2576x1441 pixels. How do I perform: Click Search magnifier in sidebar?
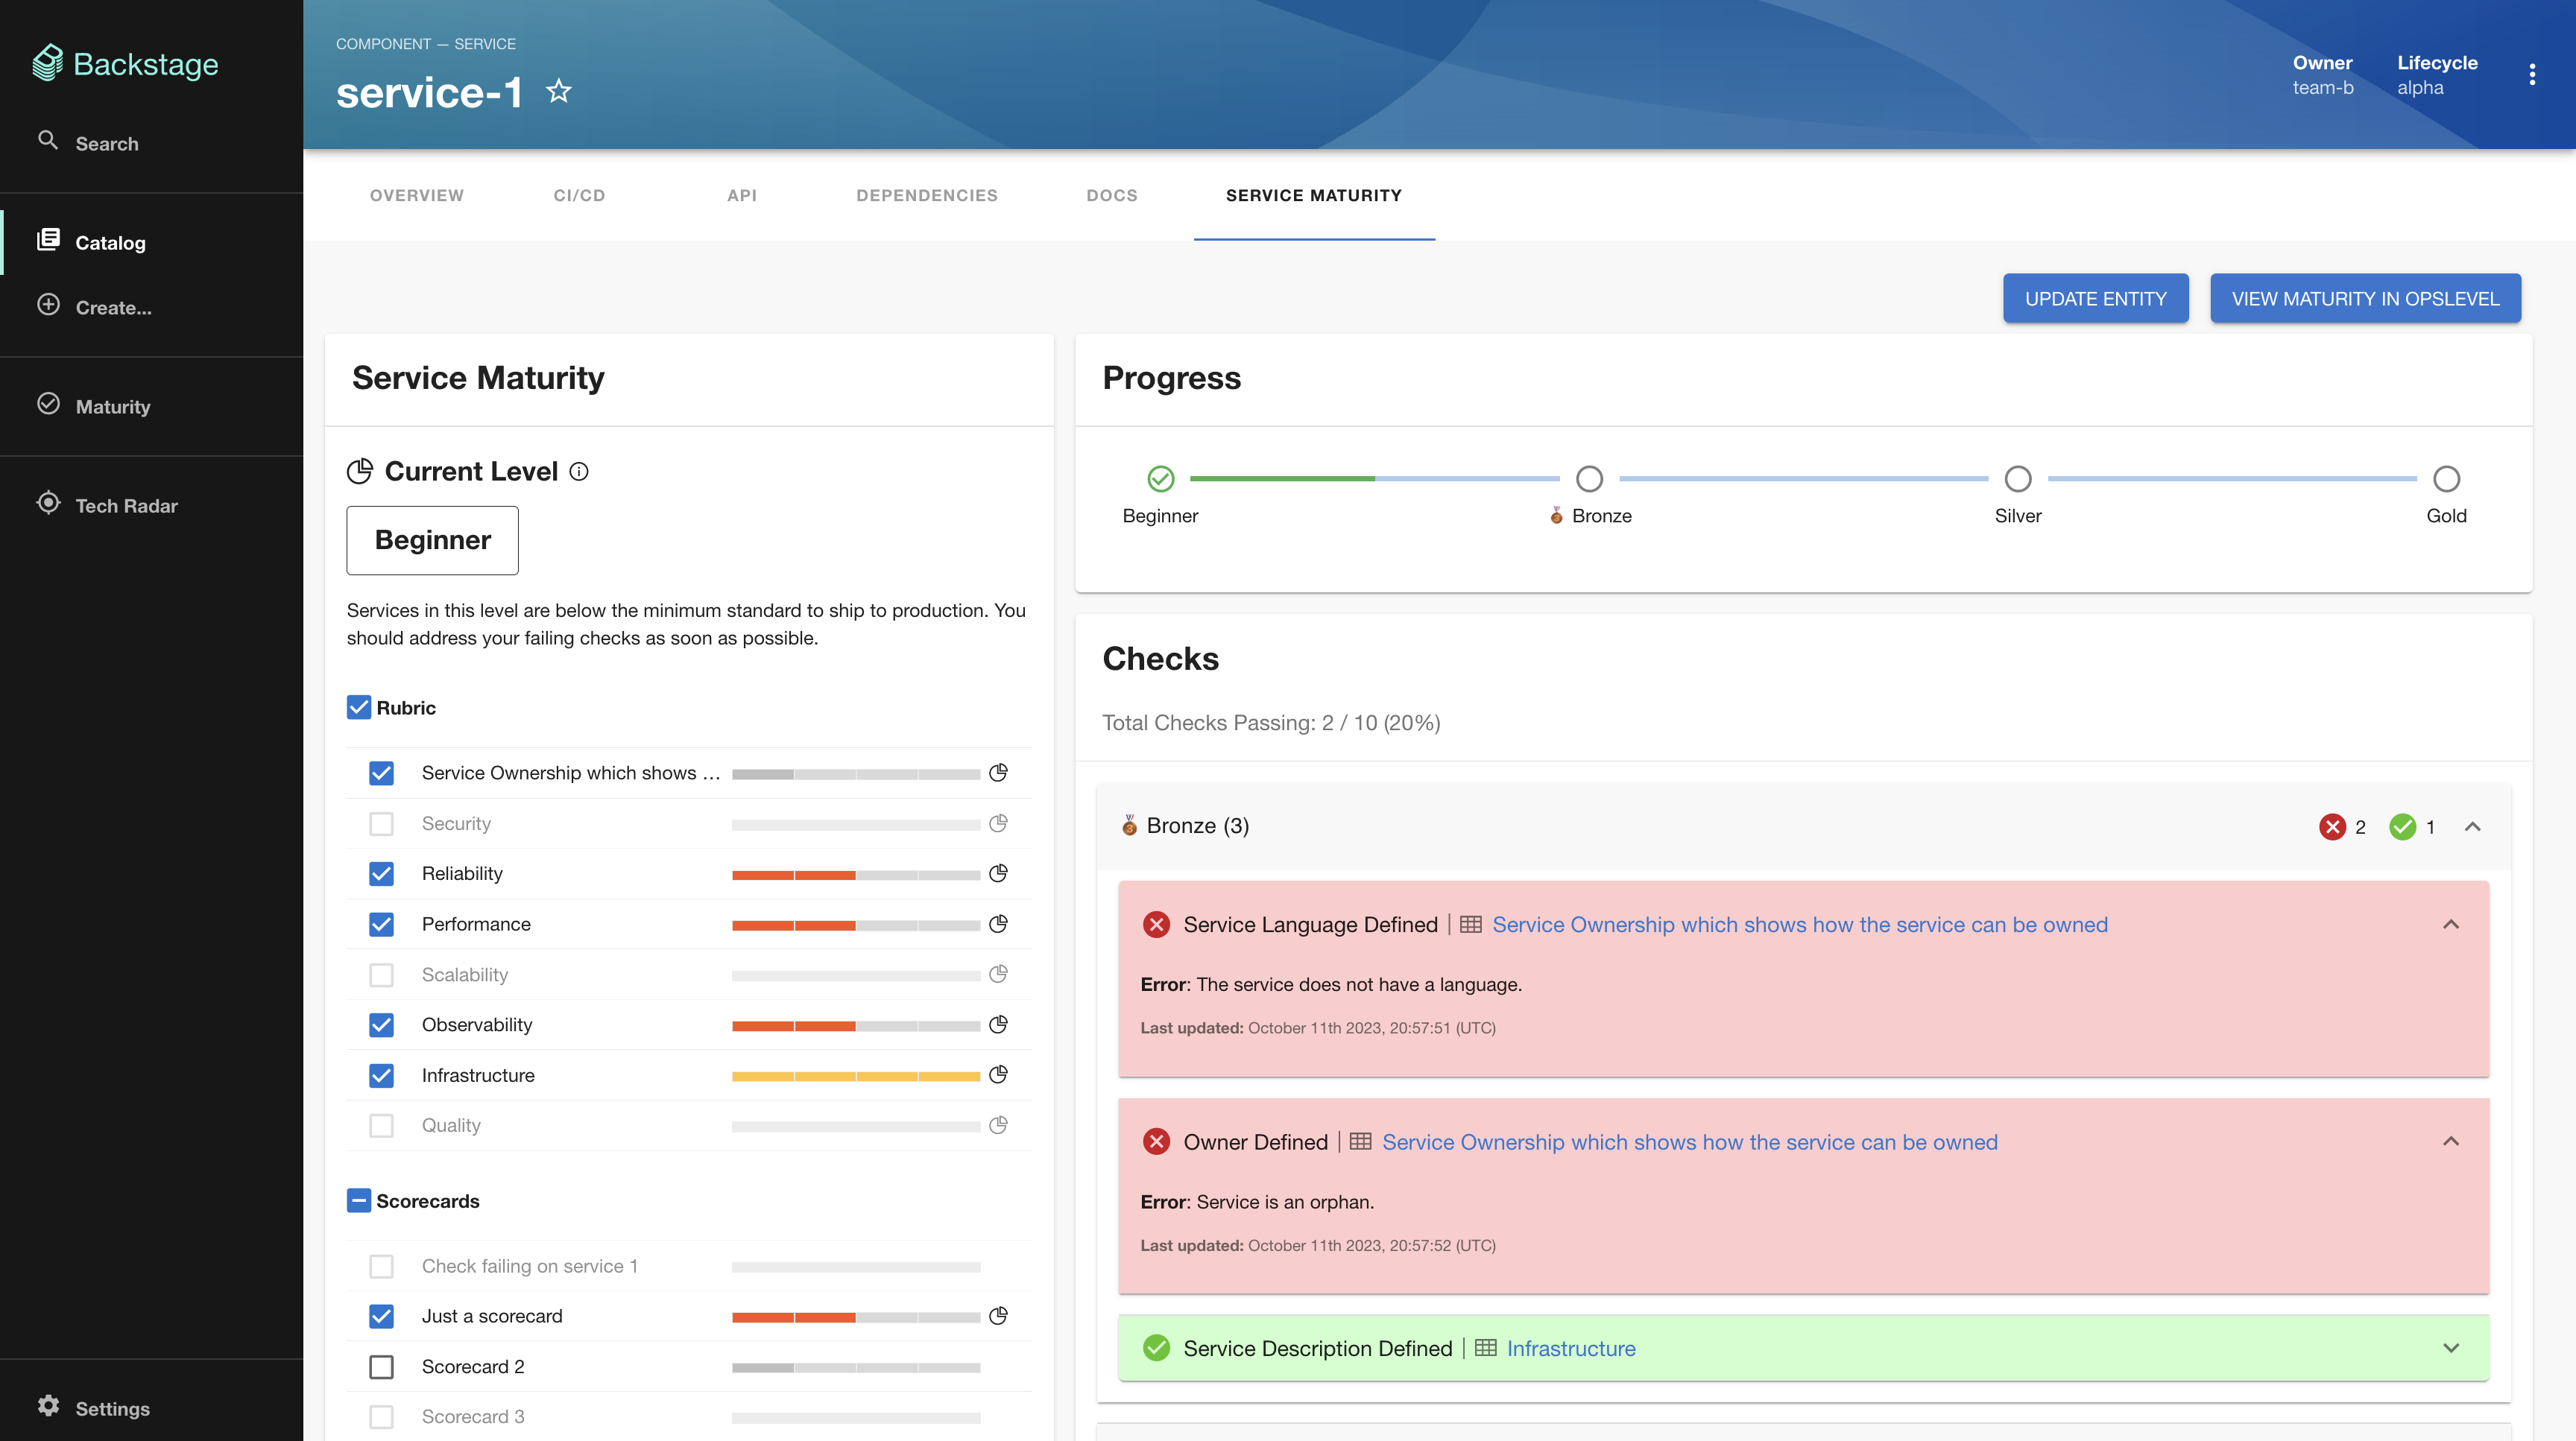[x=48, y=141]
